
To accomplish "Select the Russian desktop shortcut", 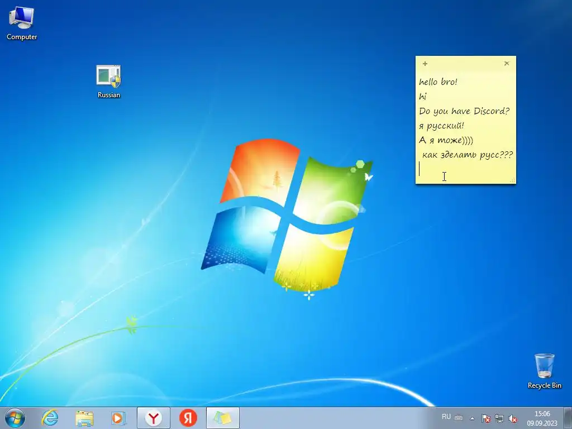I will 109,82.
